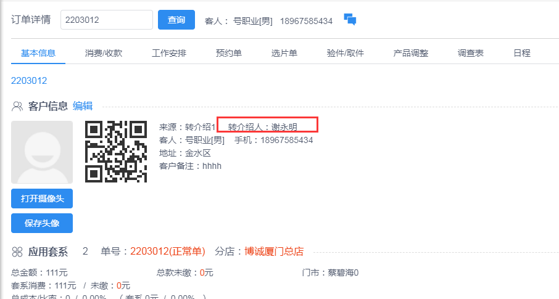Click the 博诚厦门总店 branch name
Image resolution: width=559 pixels, height=299 pixels.
click(x=274, y=252)
